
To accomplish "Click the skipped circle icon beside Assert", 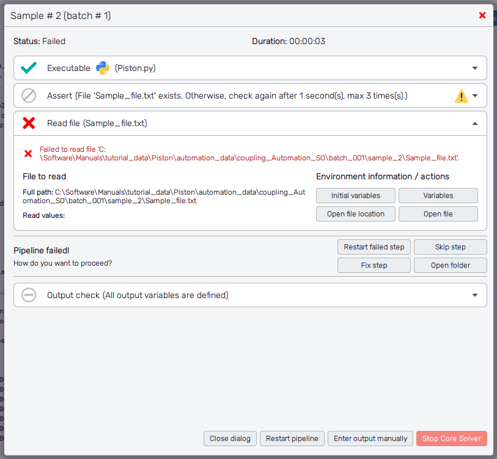I will point(29,95).
